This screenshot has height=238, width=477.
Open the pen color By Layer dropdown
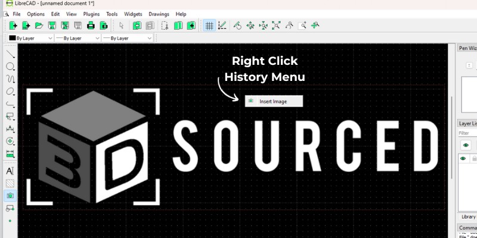[x=29, y=38]
